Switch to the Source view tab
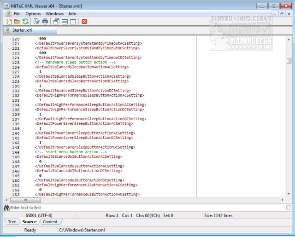The image size is (295, 237). click(29, 222)
